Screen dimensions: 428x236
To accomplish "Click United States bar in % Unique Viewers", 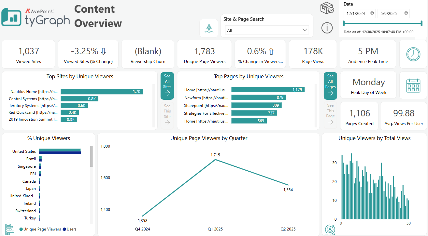I will [60, 151].
